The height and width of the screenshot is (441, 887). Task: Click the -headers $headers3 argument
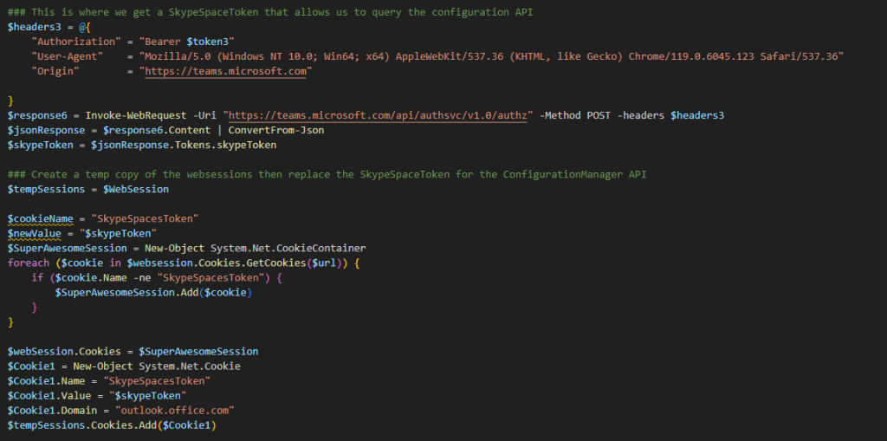tap(671, 115)
